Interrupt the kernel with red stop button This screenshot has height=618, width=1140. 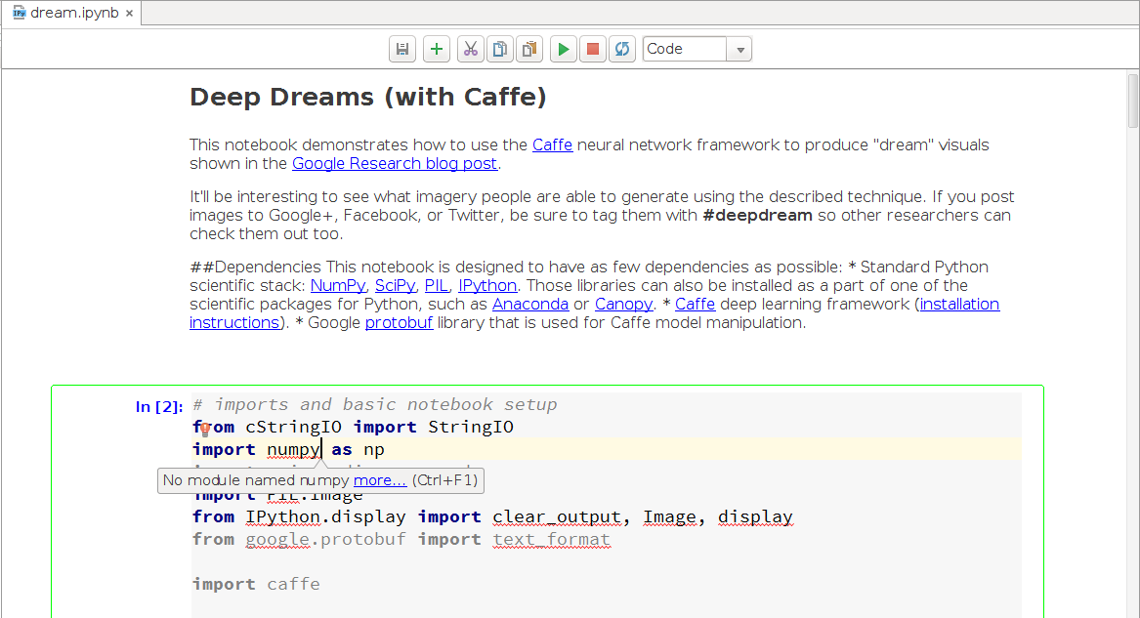593,50
